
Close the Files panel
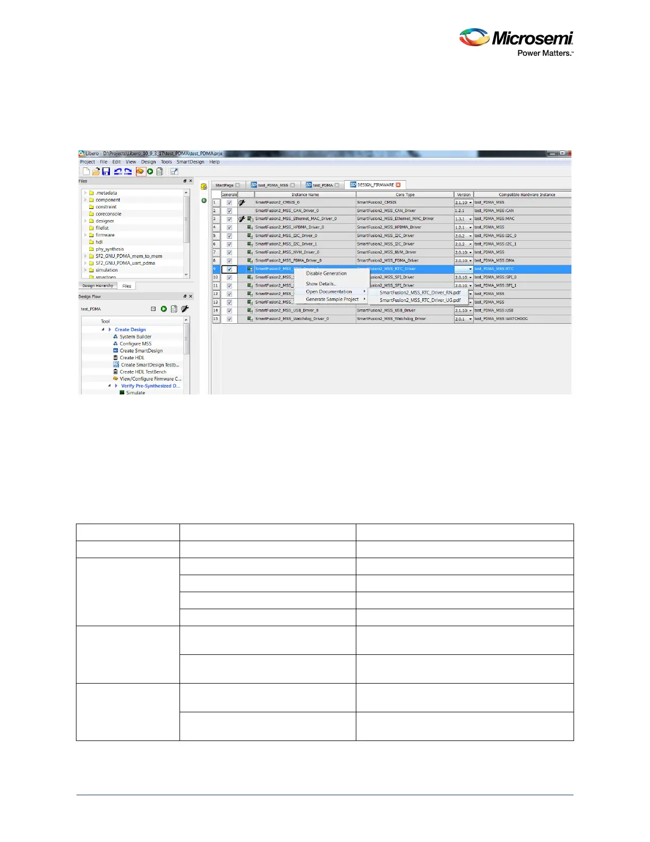pyautogui.click(x=191, y=181)
